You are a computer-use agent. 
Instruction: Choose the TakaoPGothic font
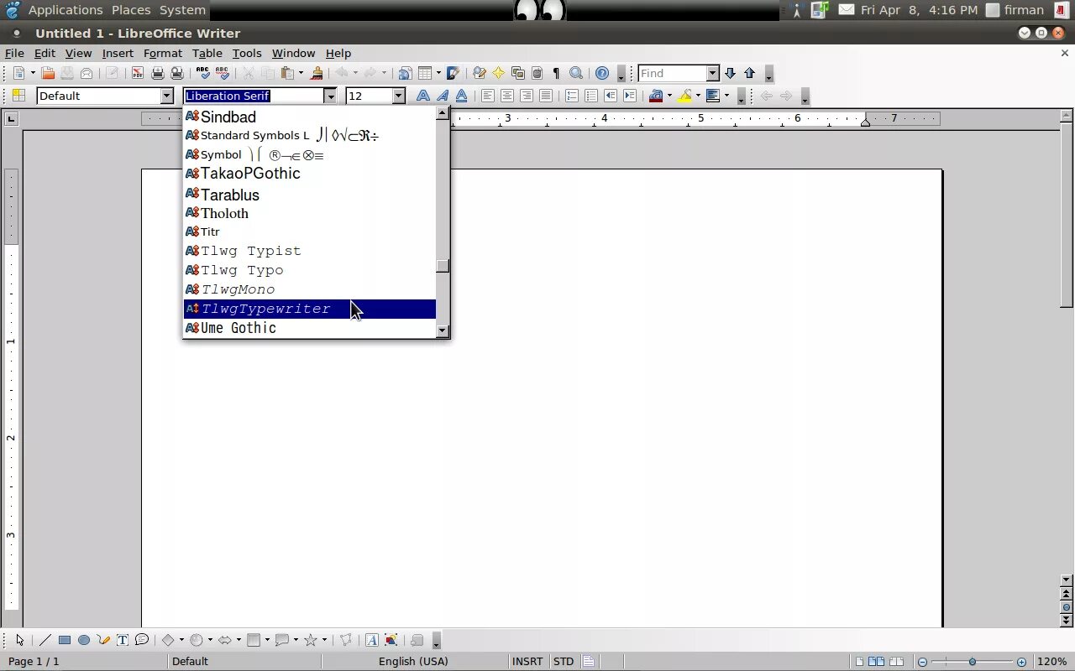pyautogui.click(x=309, y=174)
